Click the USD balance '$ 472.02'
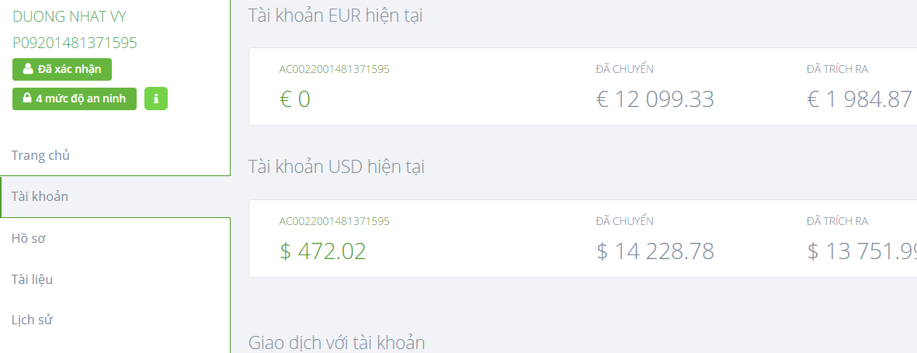The width and height of the screenshot is (917, 353). coord(322,251)
